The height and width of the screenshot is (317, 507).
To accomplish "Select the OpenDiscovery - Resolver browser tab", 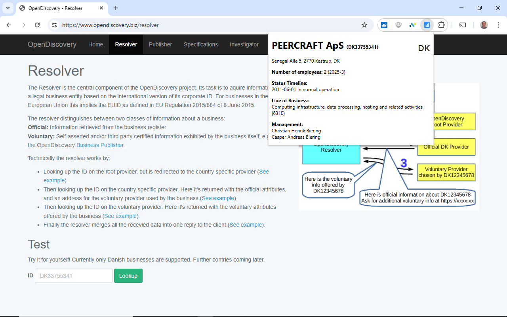I will [x=61, y=8].
